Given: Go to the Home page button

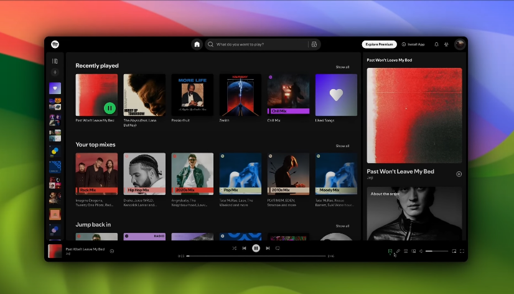Looking at the screenshot, I should [197, 44].
